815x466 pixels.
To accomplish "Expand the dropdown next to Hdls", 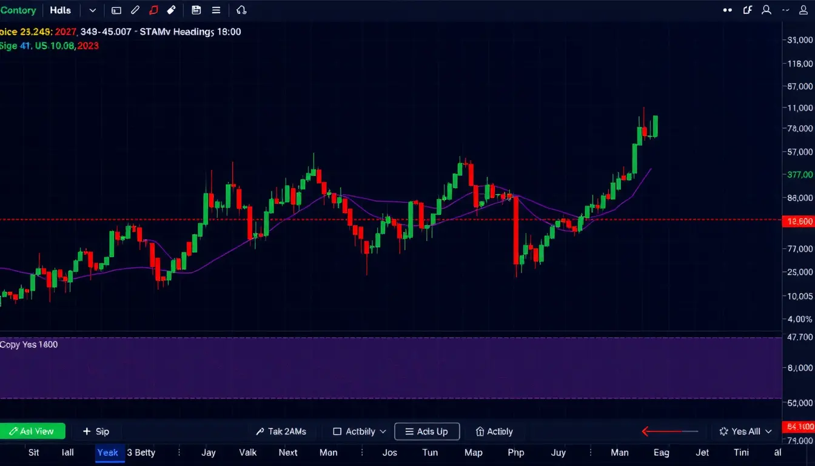I will [92, 10].
